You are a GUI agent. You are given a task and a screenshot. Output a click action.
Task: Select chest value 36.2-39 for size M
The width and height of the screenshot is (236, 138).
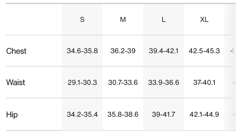pos(123,51)
